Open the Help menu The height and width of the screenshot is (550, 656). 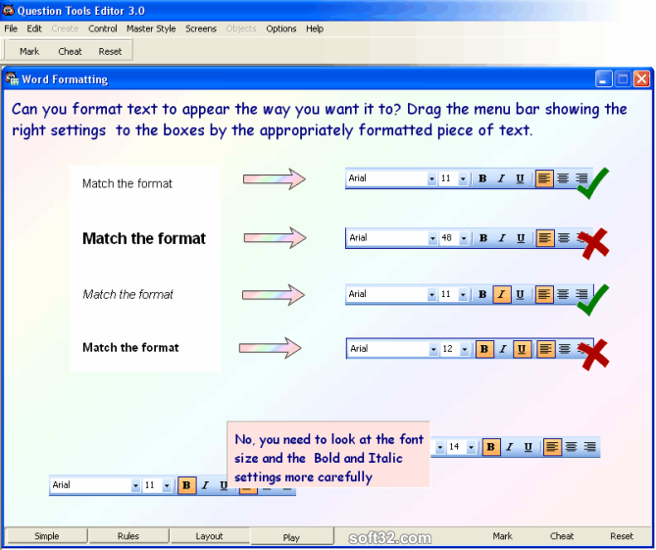click(315, 28)
